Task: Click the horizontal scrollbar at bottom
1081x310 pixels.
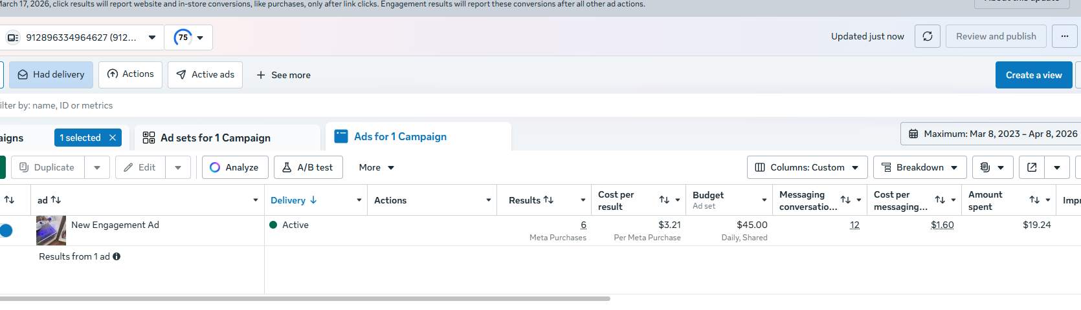Action: click(x=304, y=299)
